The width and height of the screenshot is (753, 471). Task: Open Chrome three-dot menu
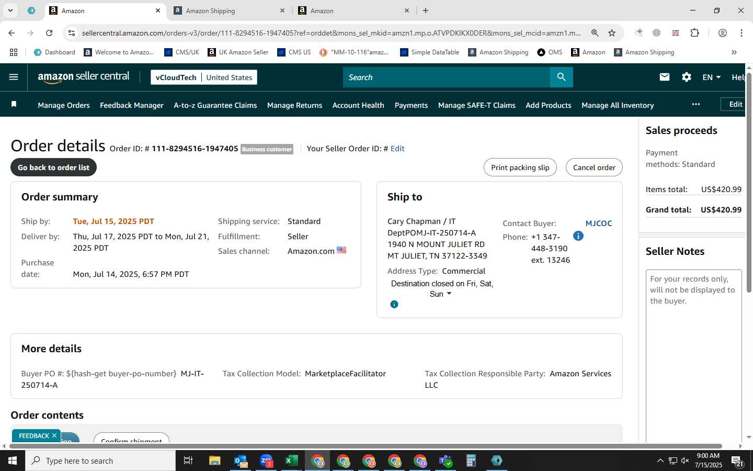click(741, 33)
